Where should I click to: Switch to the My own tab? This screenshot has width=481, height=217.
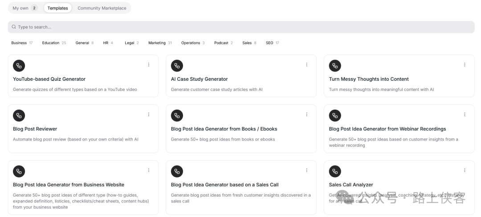click(24, 8)
